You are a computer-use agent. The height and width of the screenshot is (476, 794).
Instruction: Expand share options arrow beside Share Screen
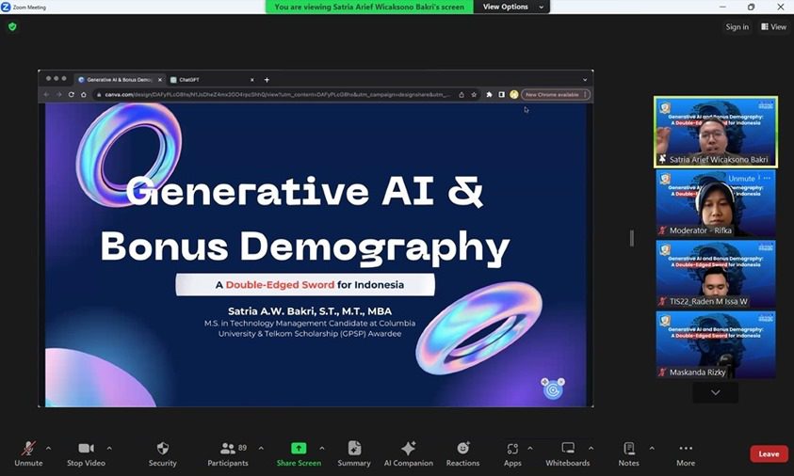coord(322,448)
